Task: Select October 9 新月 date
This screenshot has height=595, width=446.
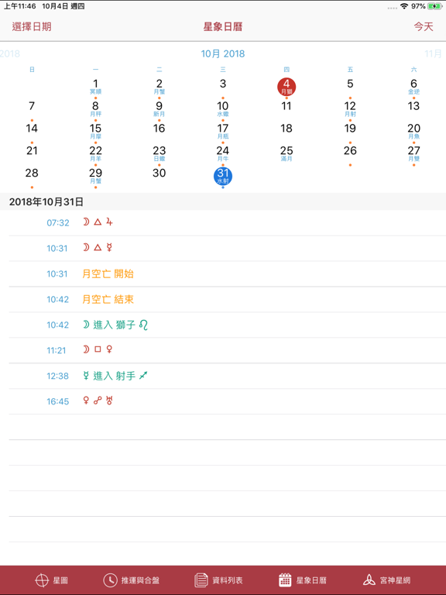Action: pyautogui.click(x=160, y=109)
